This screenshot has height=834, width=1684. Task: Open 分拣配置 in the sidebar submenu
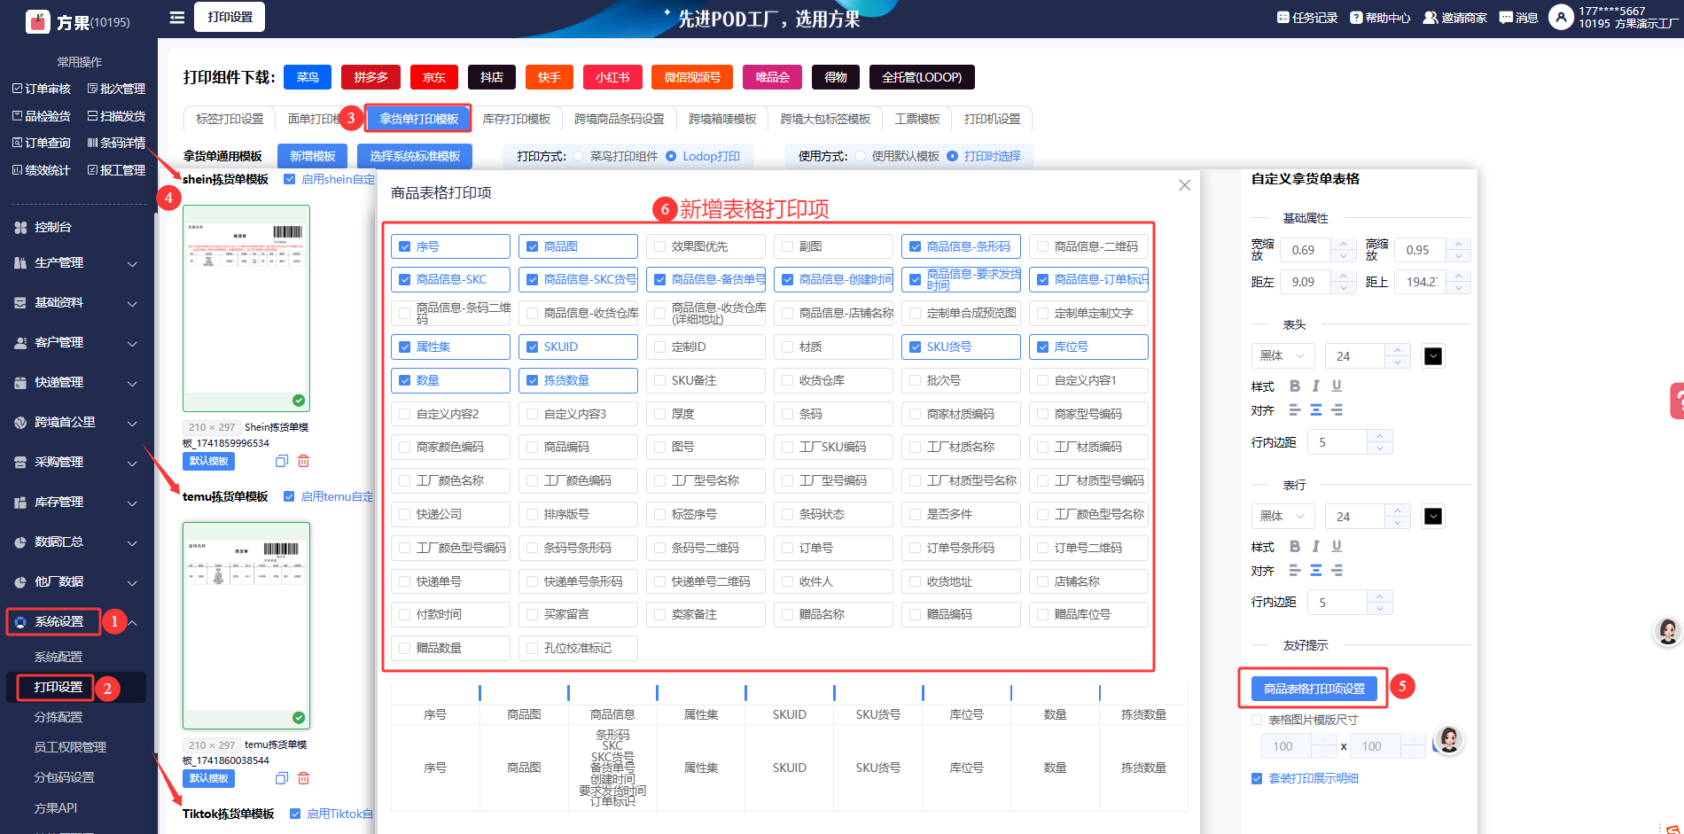(58, 717)
